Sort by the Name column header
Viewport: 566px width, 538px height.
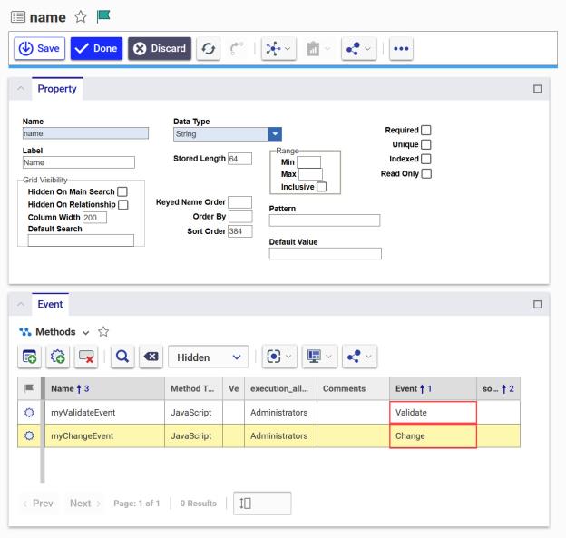click(104, 388)
